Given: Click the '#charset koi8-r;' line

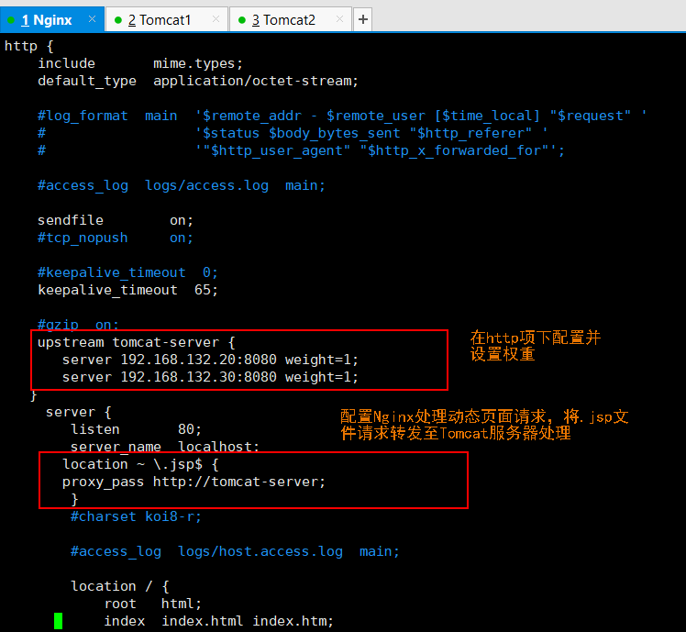Looking at the screenshot, I should pyautogui.click(x=136, y=517).
